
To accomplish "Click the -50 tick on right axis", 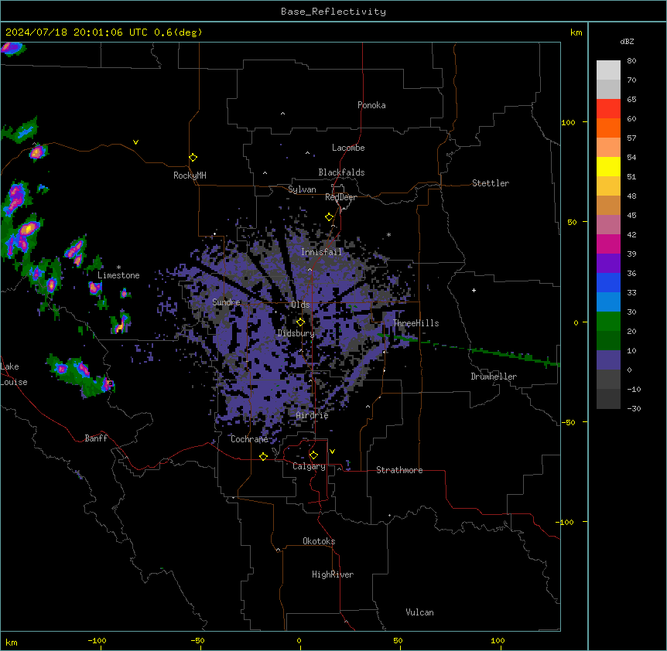I will (x=568, y=422).
